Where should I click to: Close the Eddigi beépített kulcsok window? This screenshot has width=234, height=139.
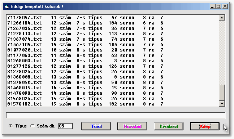225,6
